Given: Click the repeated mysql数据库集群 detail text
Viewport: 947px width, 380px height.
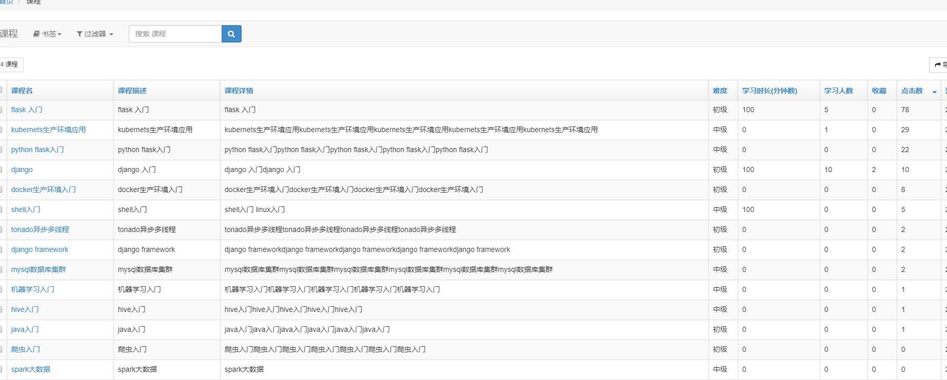Looking at the screenshot, I should click(388, 269).
